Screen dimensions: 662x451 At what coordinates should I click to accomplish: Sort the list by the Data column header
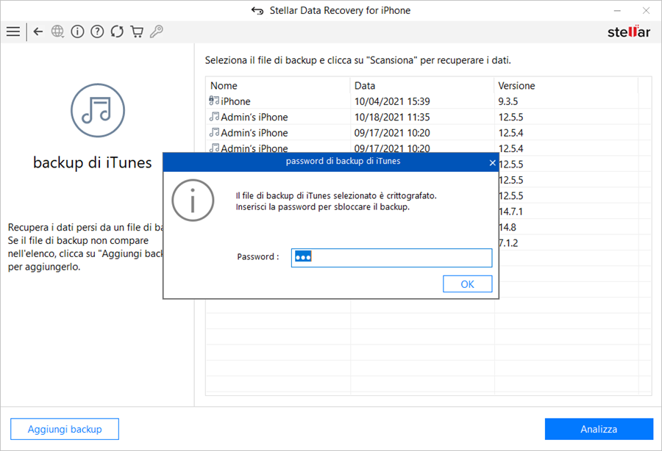(421, 85)
